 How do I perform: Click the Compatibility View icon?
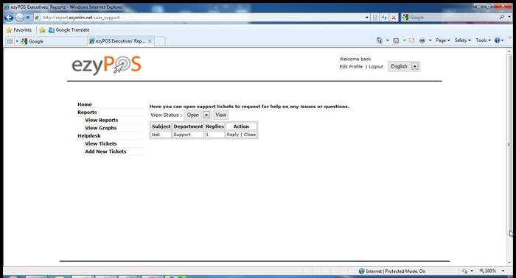[375, 18]
